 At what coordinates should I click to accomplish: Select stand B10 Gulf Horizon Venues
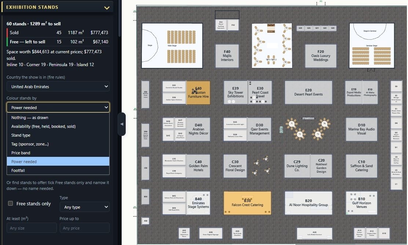tap(361, 203)
